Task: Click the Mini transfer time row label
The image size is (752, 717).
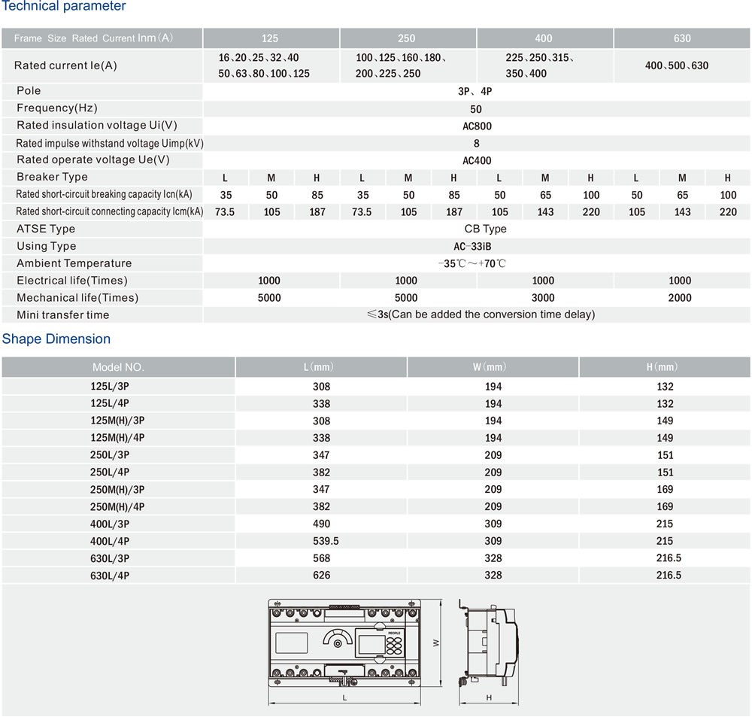Action: 63,314
